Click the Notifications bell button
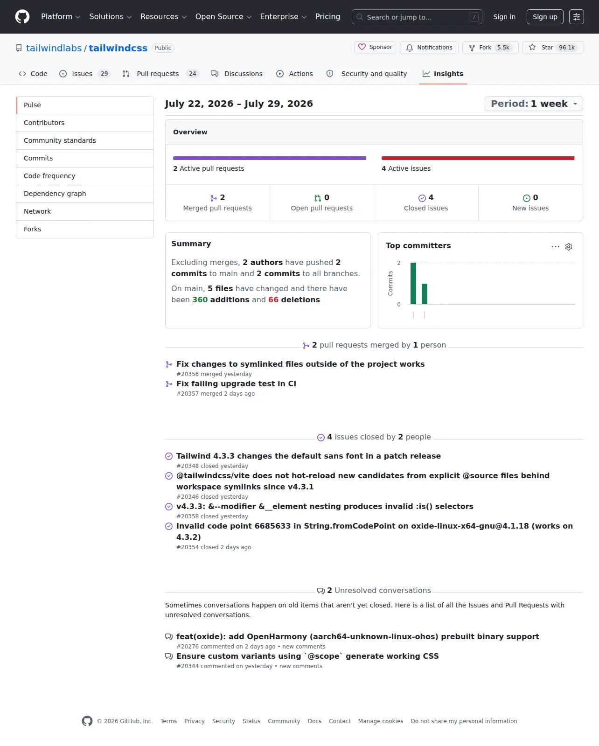This screenshot has height=746, width=599. [429, 48]
